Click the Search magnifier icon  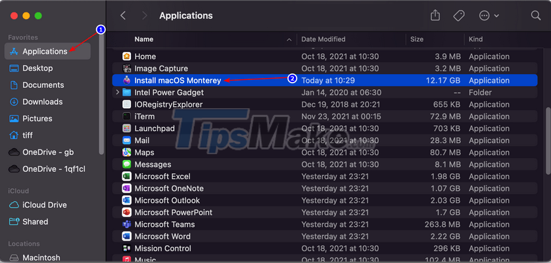point(535,16)
